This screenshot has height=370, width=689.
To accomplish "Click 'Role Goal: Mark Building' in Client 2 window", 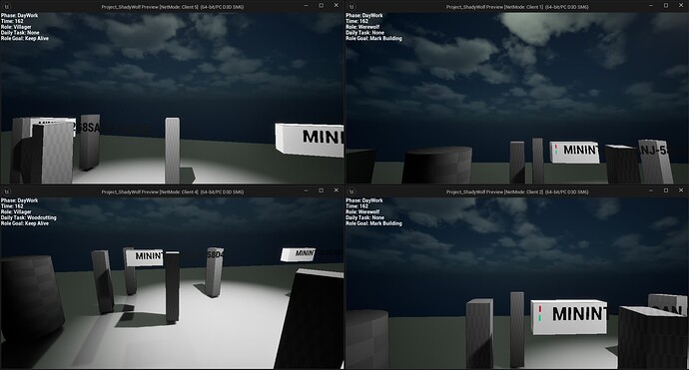I will pyautogui.click(x=373, y=223).
